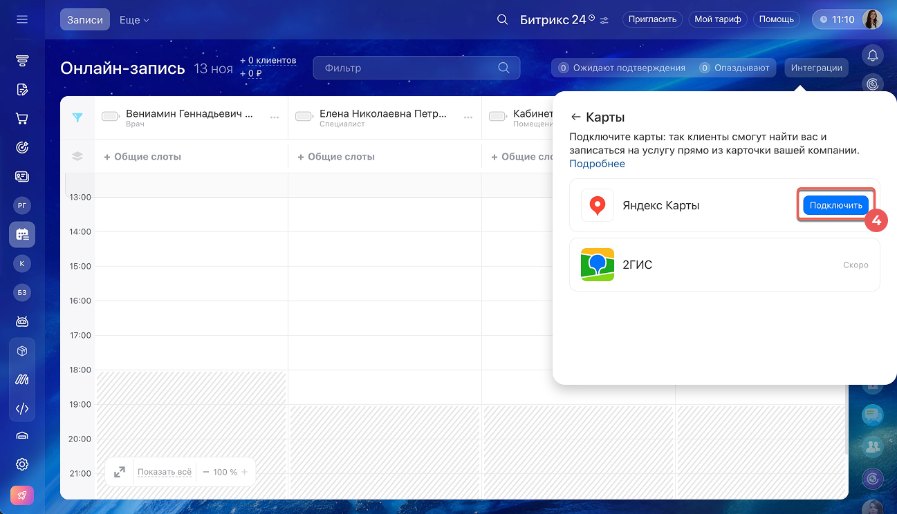Show the Ожидают подтверждения counter
Viewport: 897px width, 514px height.
[622, 68]
